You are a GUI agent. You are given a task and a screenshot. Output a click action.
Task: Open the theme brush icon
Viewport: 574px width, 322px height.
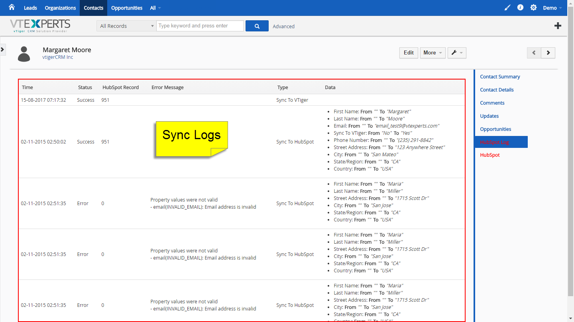(x=507, y=8)
